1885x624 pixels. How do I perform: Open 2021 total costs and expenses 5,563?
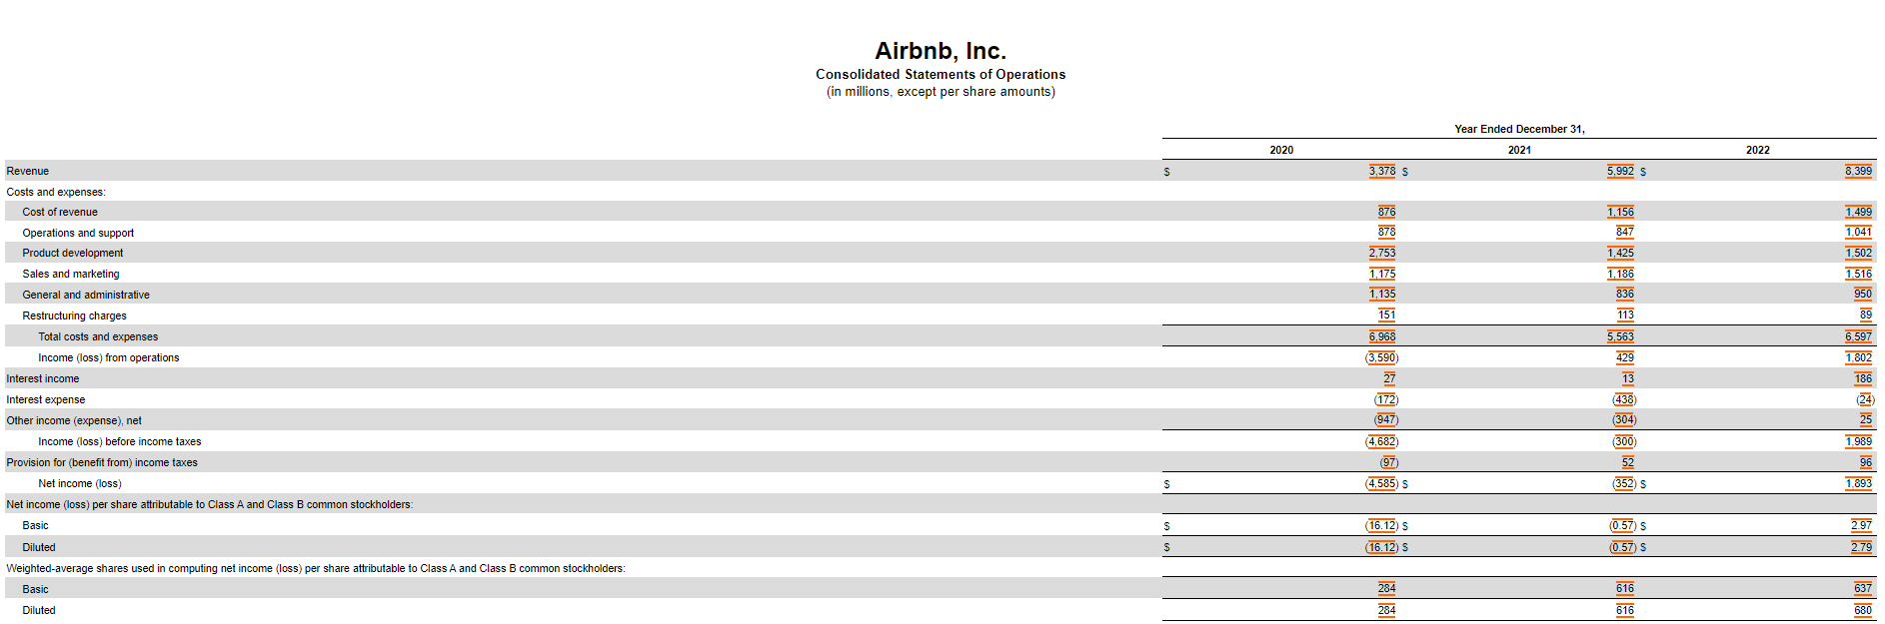[1620, 336]
